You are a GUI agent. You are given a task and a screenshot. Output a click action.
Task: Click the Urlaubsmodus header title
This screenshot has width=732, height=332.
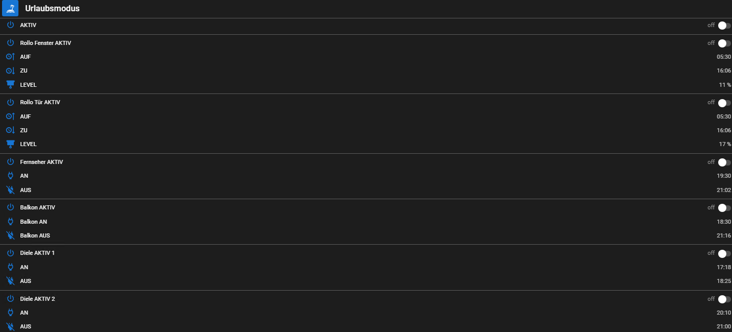52,9
